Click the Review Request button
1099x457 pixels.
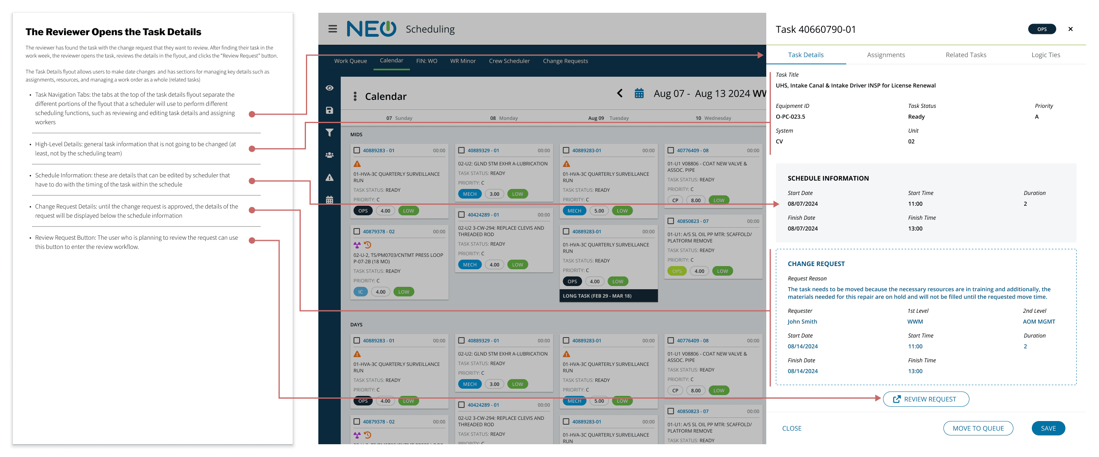[x=925, y=399]
